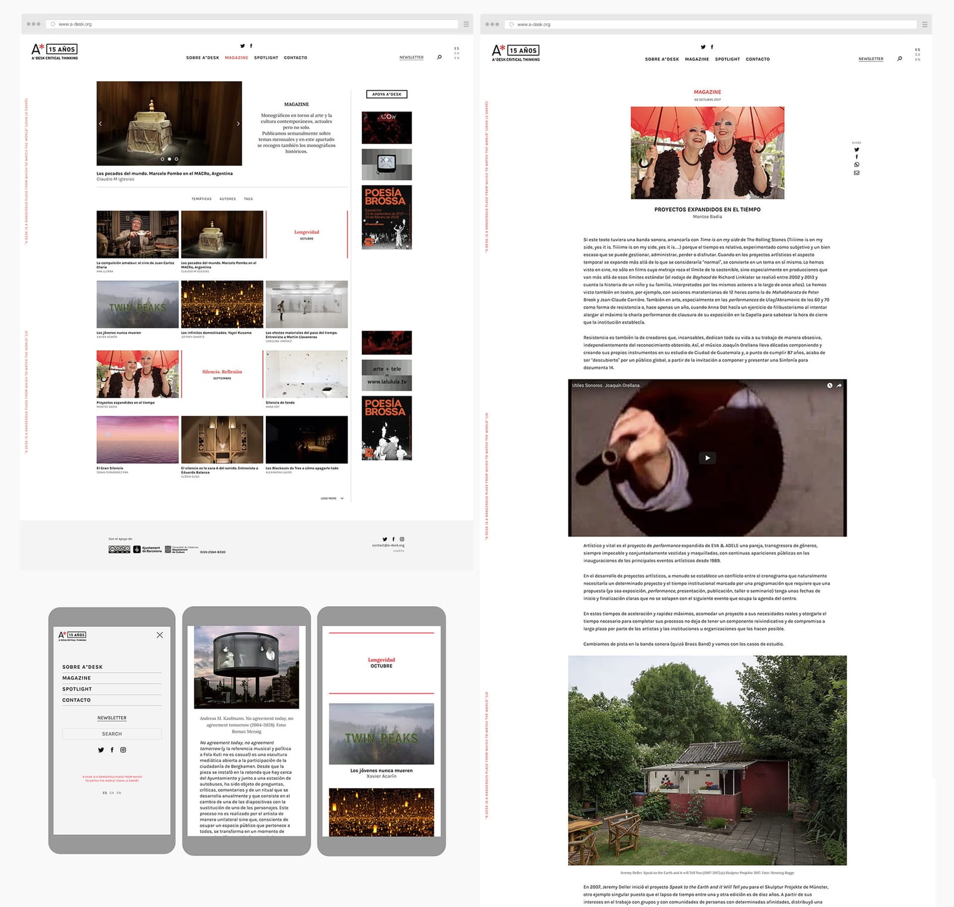Open Instagram icon in left page footer
The width and height of the screenshot is (954, 907).
[402, 539]
